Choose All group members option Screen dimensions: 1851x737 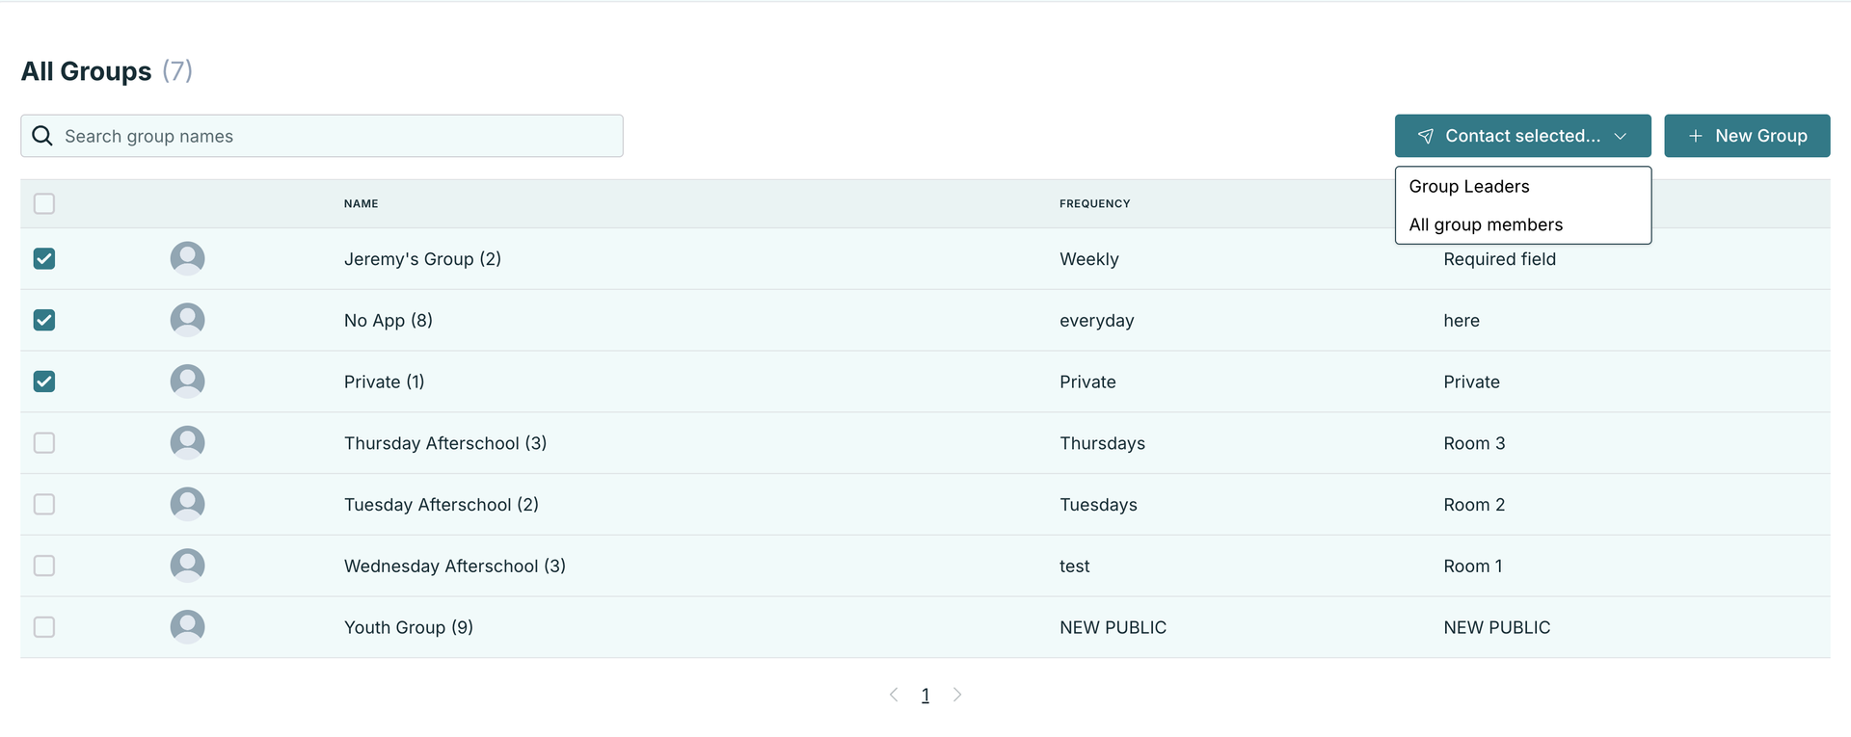[x=1522, y=224]
